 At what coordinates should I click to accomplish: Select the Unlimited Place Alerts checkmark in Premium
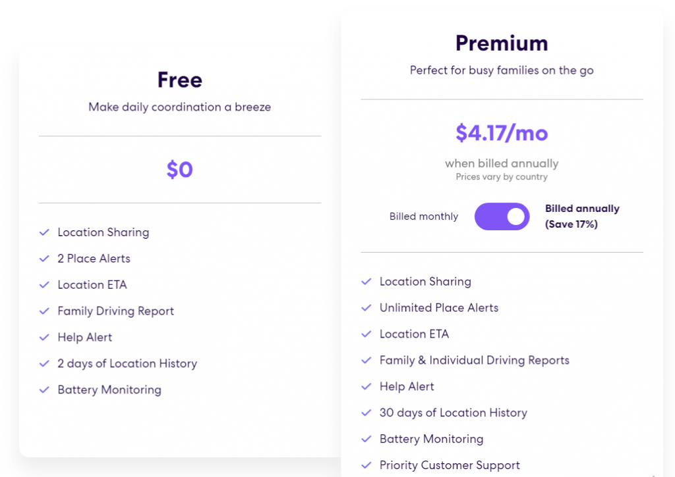tap(367, 308)
